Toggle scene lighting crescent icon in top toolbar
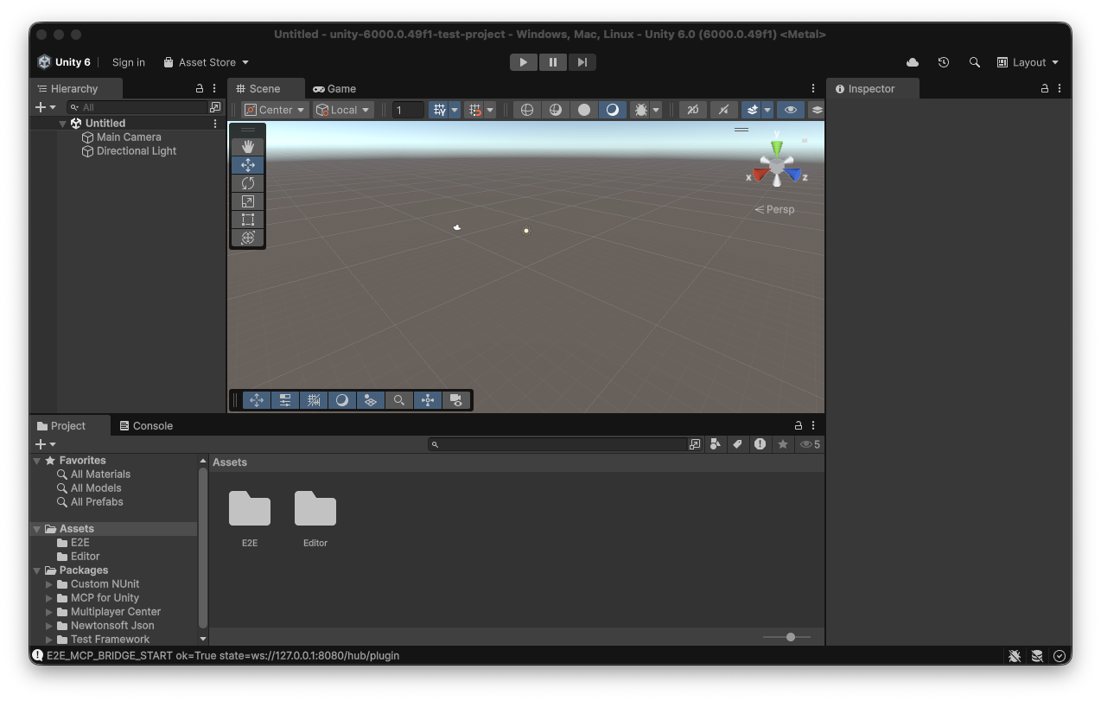The image size is (1101, 701). 613,110
